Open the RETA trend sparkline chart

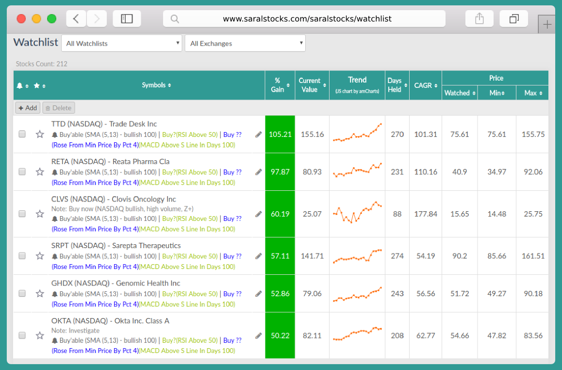(357, 170)
